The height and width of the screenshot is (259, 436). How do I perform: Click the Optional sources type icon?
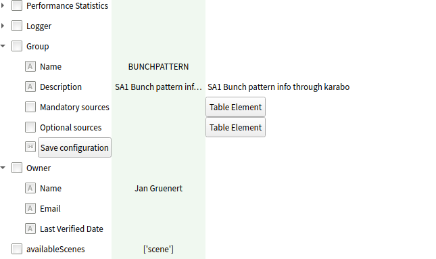point(30,127)
